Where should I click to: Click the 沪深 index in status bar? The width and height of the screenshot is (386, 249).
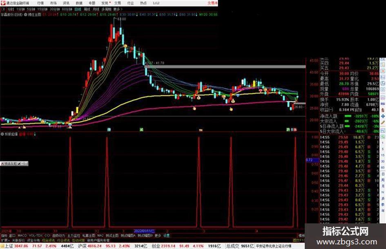tap(82, 246)
